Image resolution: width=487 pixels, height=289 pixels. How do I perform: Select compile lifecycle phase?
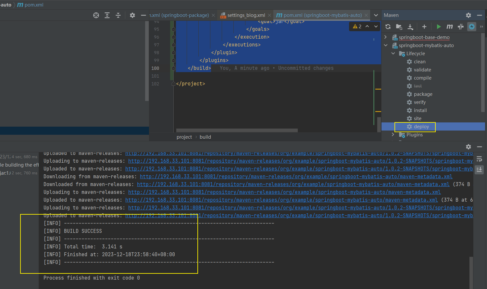422,78
